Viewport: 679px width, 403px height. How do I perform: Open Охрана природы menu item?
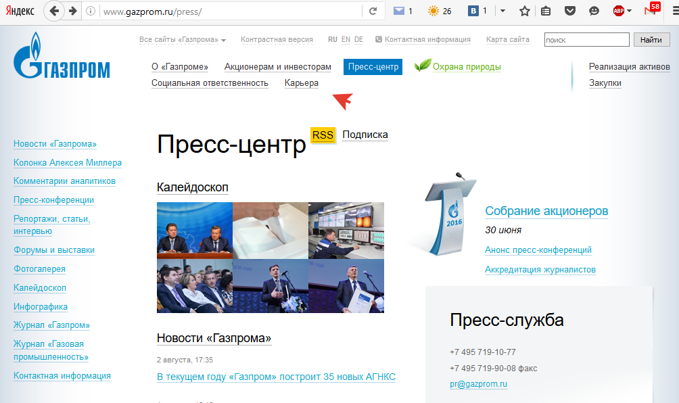pyautogui.click(x=467, y=67)
